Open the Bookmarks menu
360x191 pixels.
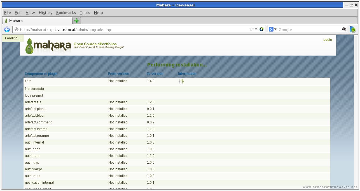click(66, 13)
